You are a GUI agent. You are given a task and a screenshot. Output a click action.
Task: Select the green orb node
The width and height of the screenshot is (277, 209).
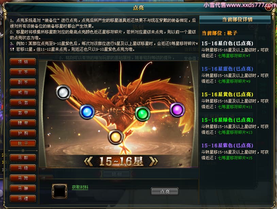tap(142, 114)
